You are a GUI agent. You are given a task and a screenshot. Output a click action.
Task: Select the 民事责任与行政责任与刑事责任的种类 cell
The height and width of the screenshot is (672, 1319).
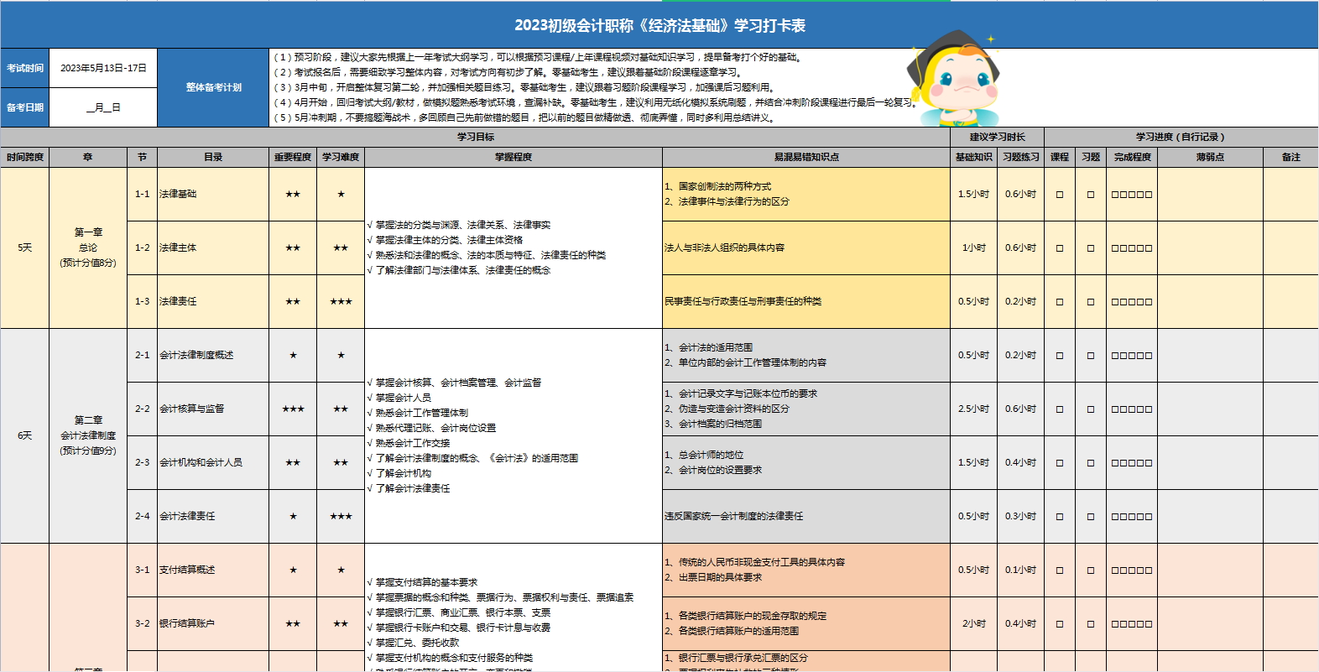(806, 301)
